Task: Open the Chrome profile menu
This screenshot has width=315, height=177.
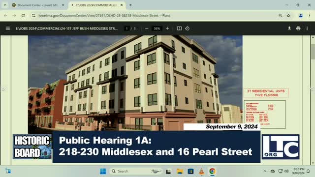Action: point(301,15)
